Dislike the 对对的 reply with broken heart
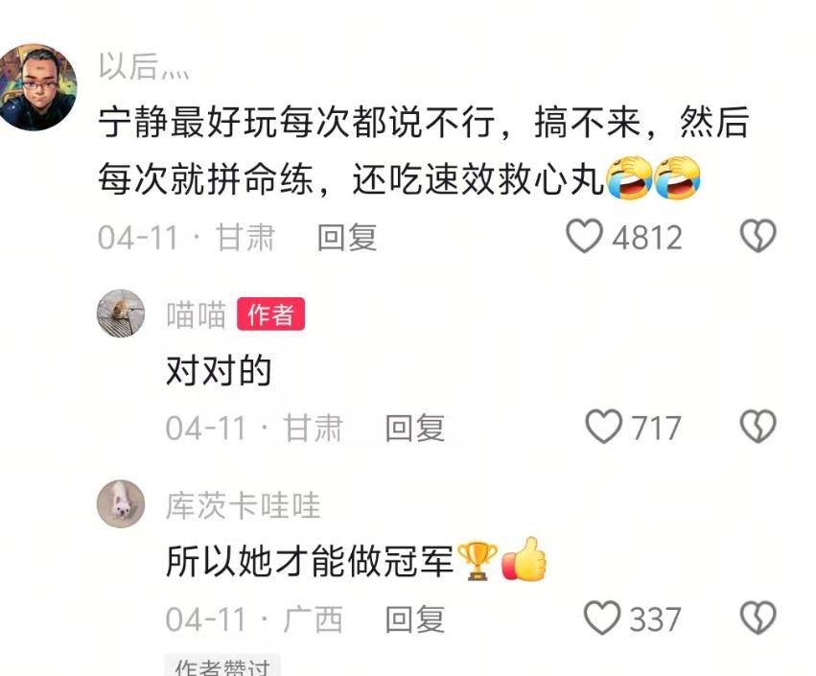816x676 pixels. [758, 427]
